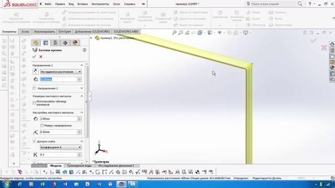Click stepper arrows of 2.00мм thickness field
This screenshot has width=335, height=188.
[79, 119]
